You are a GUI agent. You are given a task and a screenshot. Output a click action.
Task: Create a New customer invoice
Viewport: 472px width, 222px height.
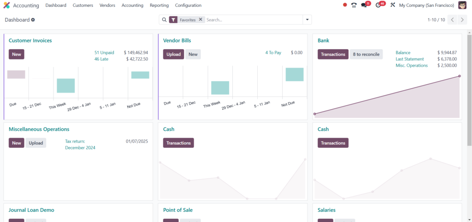pos(17,54)
